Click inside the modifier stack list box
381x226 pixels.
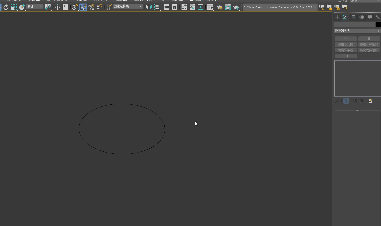click(x=357, y=78)
